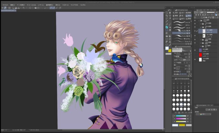Select brush size preset 1.5
This screenshot has height=133, width=219.
[181, 83]
